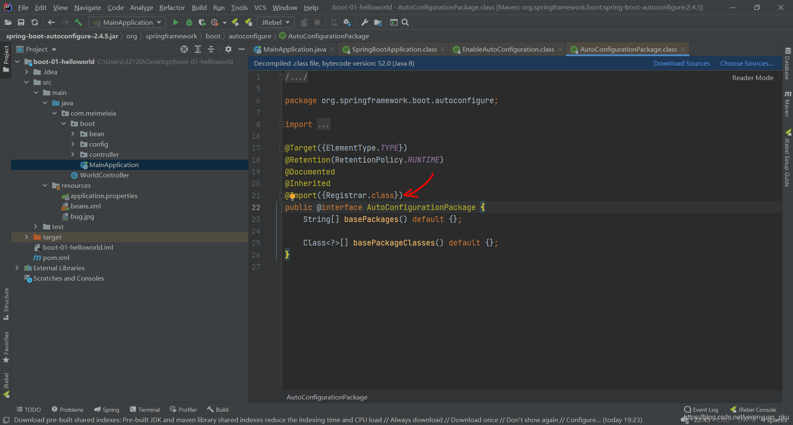Expand the target folder
The width and height of the screenshot is (793, 425).
pyautogui.click(x=26, y=237)
